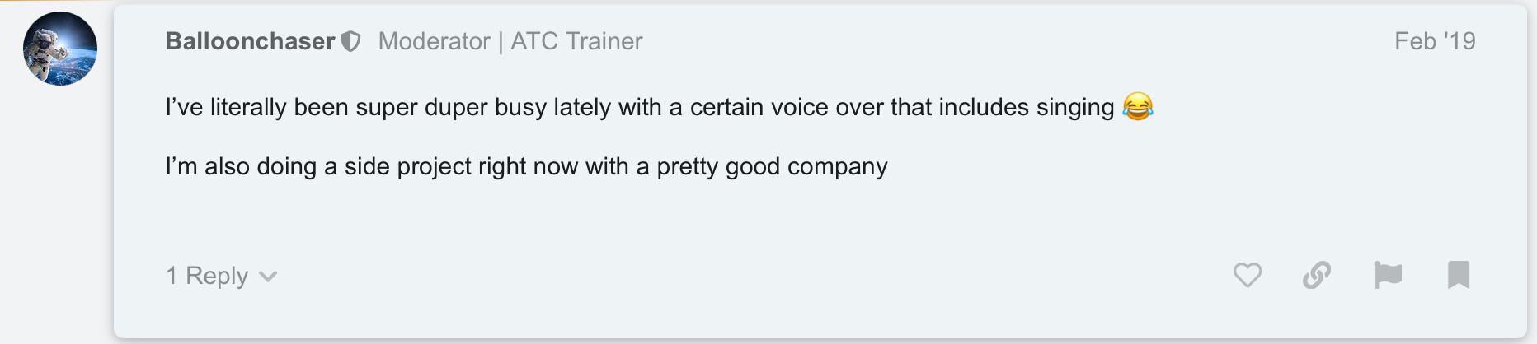Click the Moderator title text
1537x344 pixels.
coord(435,41)
